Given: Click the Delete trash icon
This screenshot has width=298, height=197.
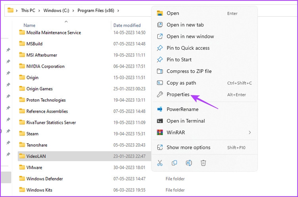Looking at the screenshot, I should click(x=203, y=163).
